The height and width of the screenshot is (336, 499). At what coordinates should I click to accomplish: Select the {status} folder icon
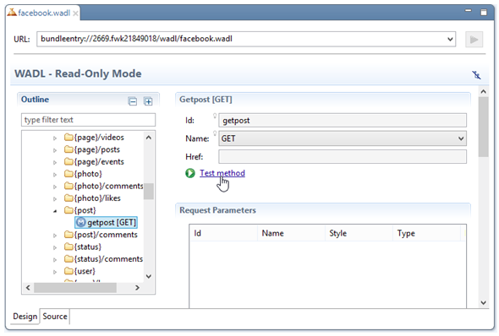click(69, 247)
